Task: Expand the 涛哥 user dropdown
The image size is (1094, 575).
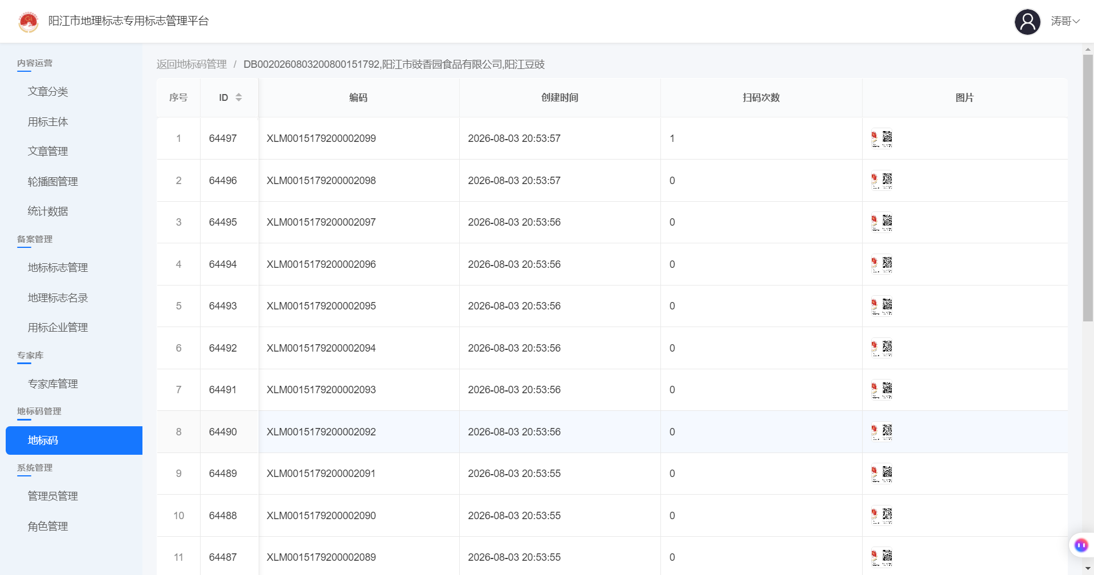Action: (1066, 21)
